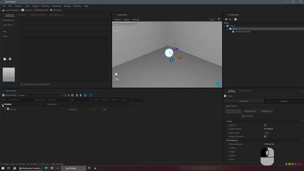This screenshot has width=304, height=171.
Task: Click the Import Template toolbar button
Action: 10,10
